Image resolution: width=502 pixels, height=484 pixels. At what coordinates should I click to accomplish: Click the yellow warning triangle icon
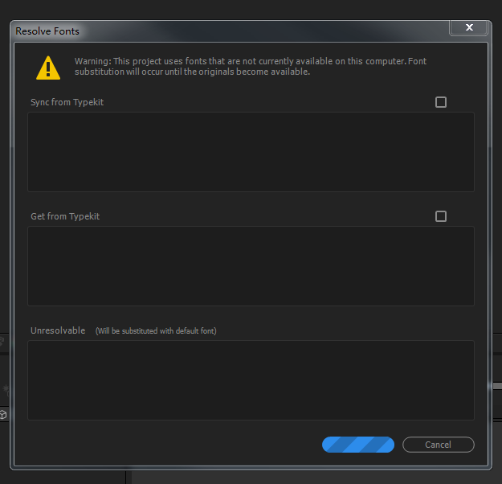point(48,68)
